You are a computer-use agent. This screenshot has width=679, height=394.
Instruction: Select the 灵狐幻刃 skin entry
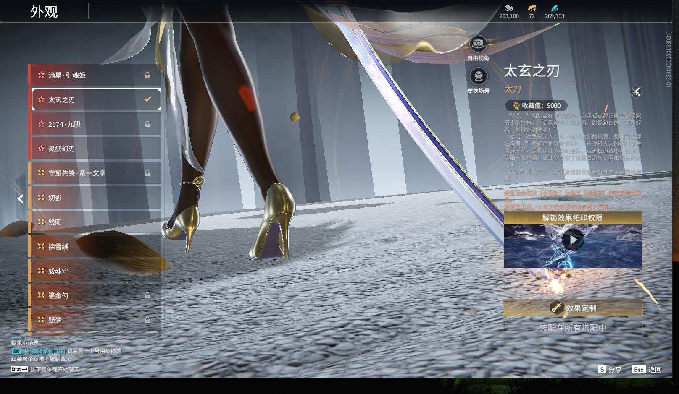[95, 149]
